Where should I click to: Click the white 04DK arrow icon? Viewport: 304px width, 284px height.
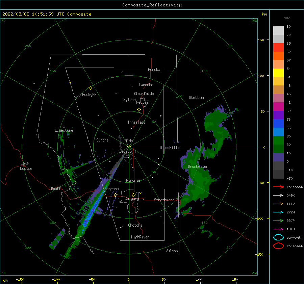pos(278,196)
